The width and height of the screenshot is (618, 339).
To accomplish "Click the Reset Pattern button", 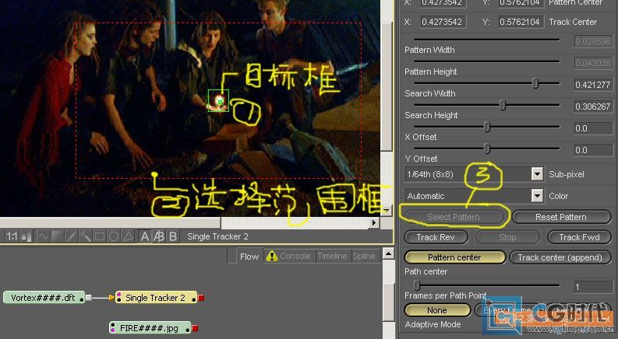I will [561, 217].
